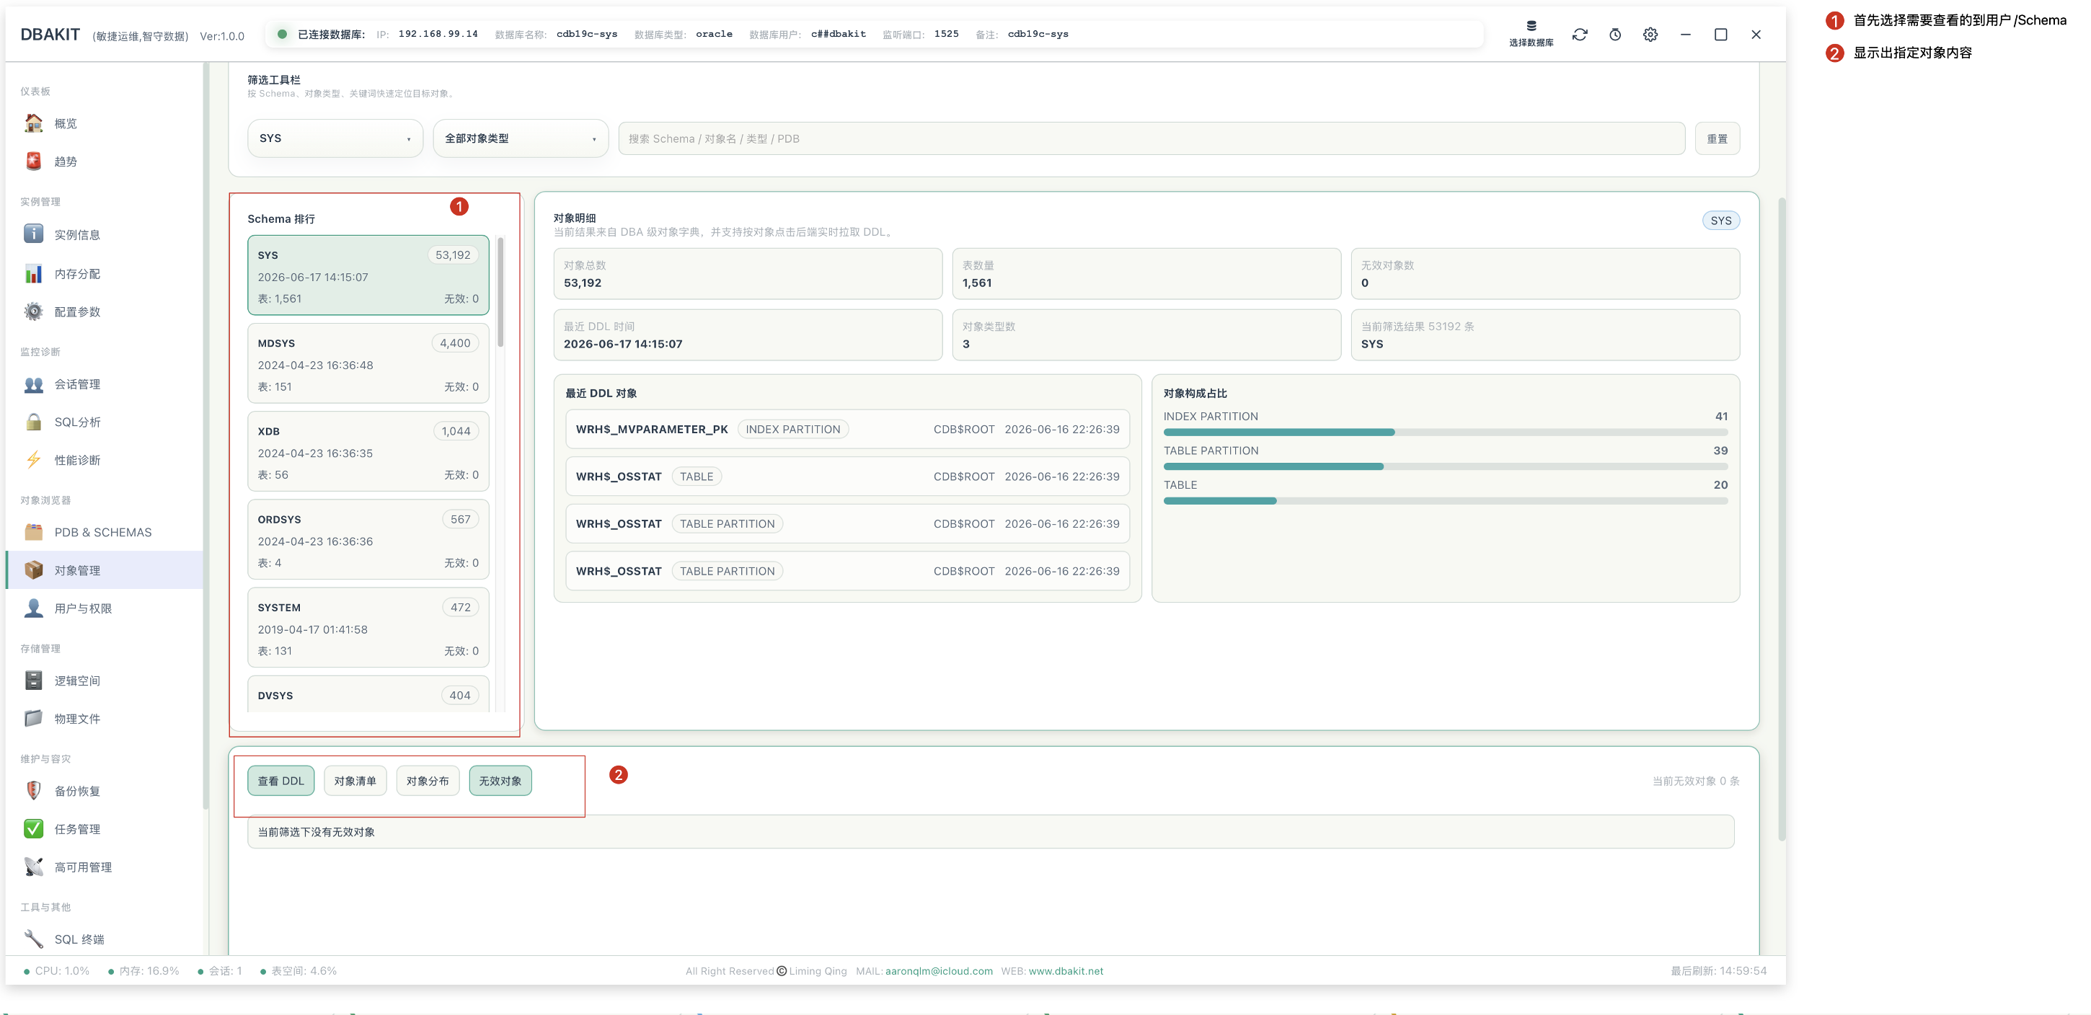Screen dimensions: 2091x1015
Task: Open www.dbakit.net website link
Action: (1066, 971)
